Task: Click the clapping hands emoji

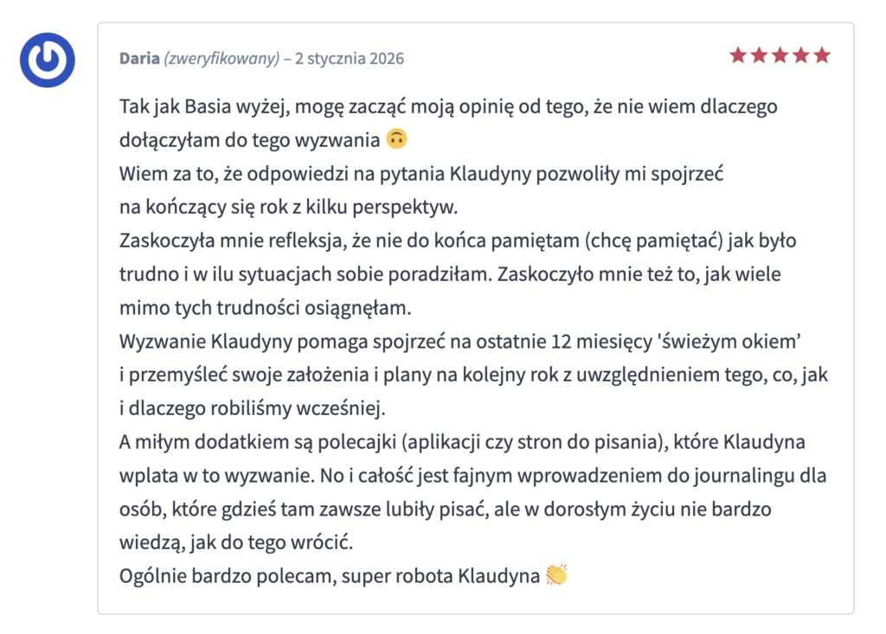Action: coord(556,575)
